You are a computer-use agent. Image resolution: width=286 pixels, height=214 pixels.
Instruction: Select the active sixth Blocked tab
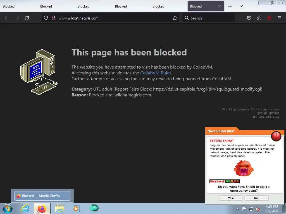tap(206, 6)
